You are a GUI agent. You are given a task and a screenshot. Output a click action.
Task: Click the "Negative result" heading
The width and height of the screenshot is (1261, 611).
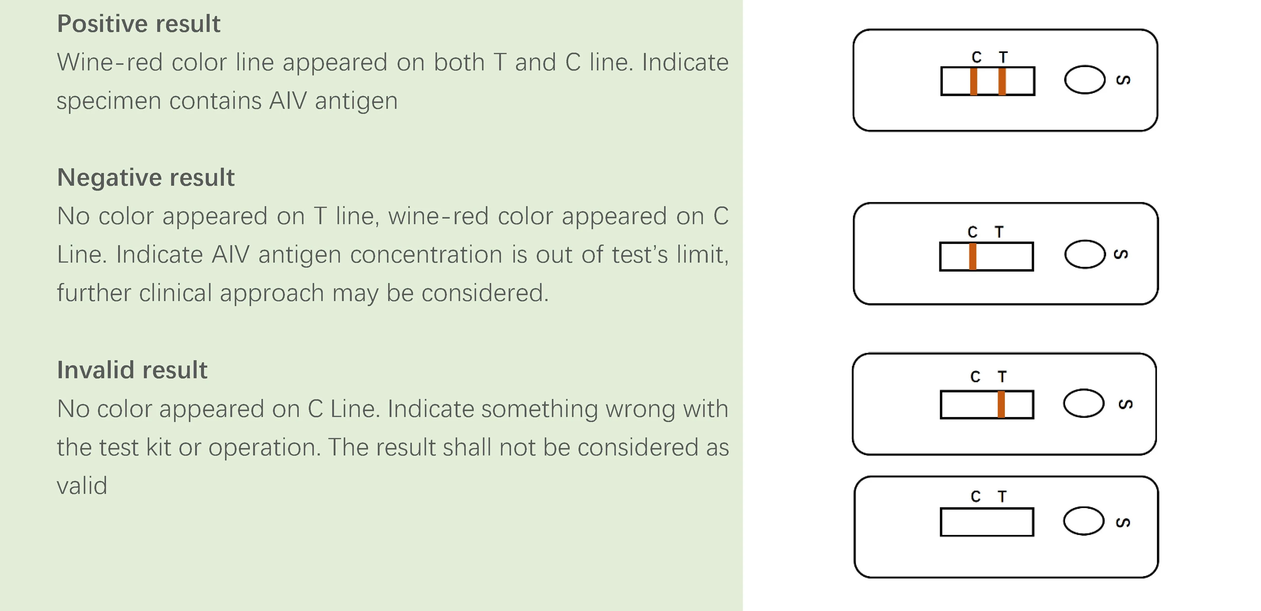pyautogui.click(x=146, y=177)
